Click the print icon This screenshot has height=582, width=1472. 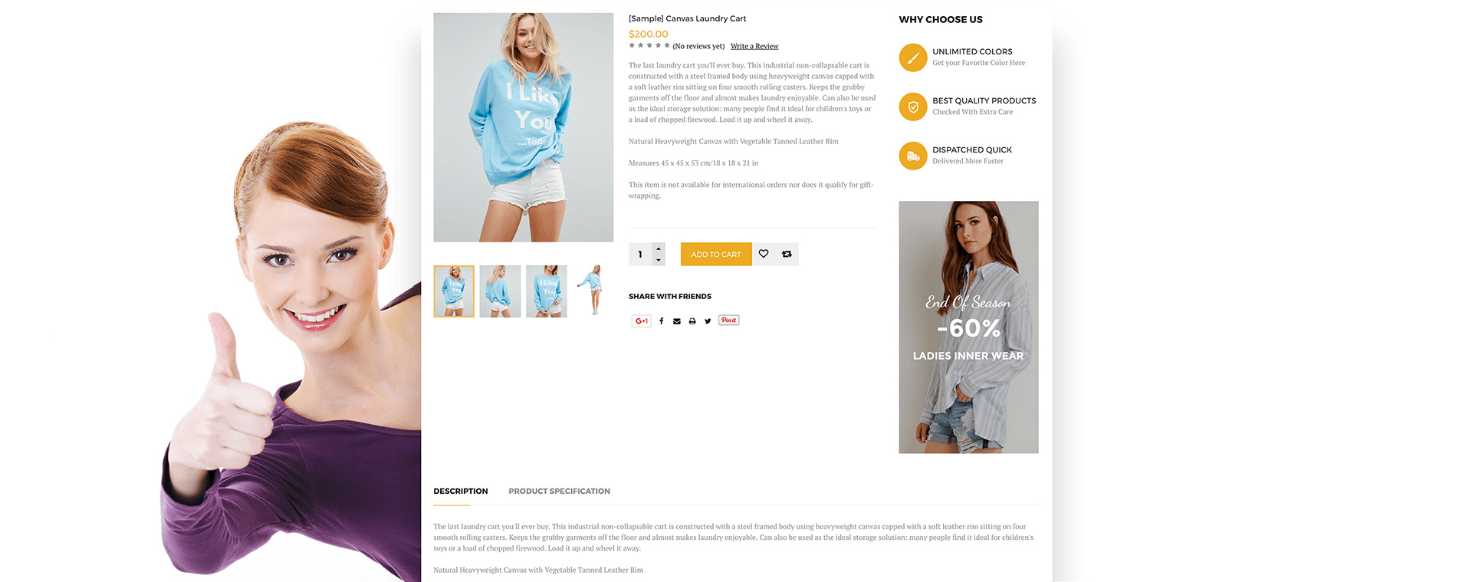692,321
